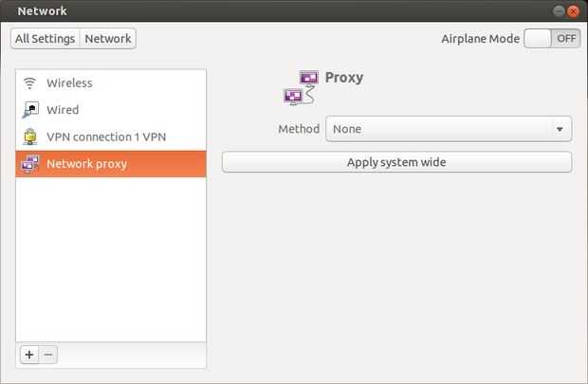Add a new connection with plus button

[29, 355]
